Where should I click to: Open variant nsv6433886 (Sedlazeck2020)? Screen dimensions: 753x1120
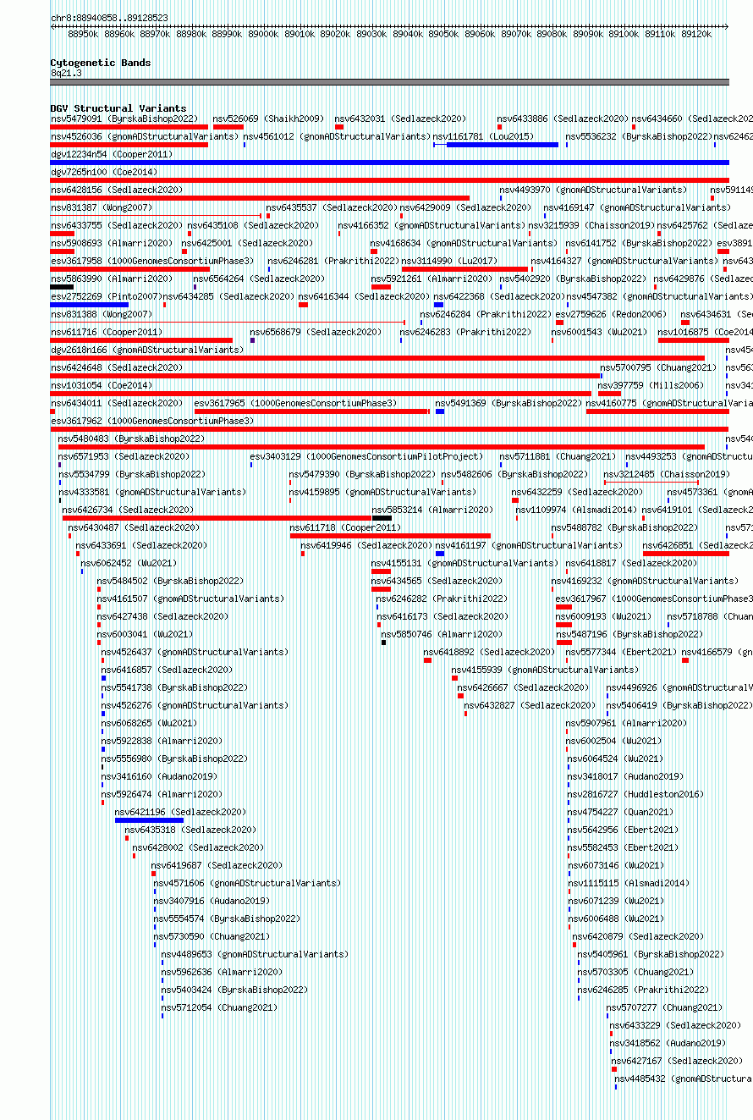click(563, 119)
